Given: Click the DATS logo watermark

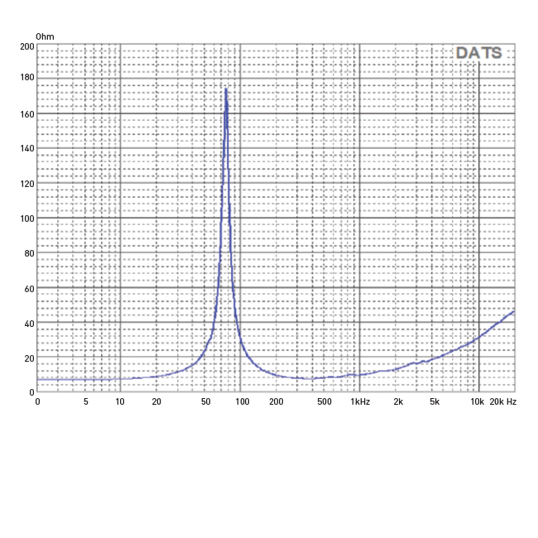Looking at the screenshot, I should [x=478, y=53].
